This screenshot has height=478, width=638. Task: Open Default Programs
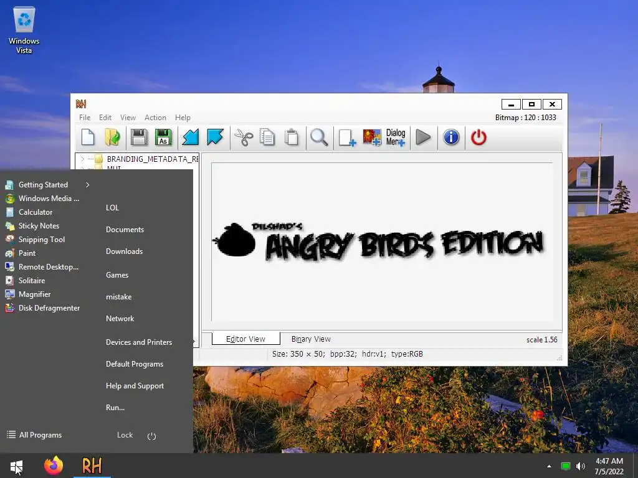(x=135, y=364)
